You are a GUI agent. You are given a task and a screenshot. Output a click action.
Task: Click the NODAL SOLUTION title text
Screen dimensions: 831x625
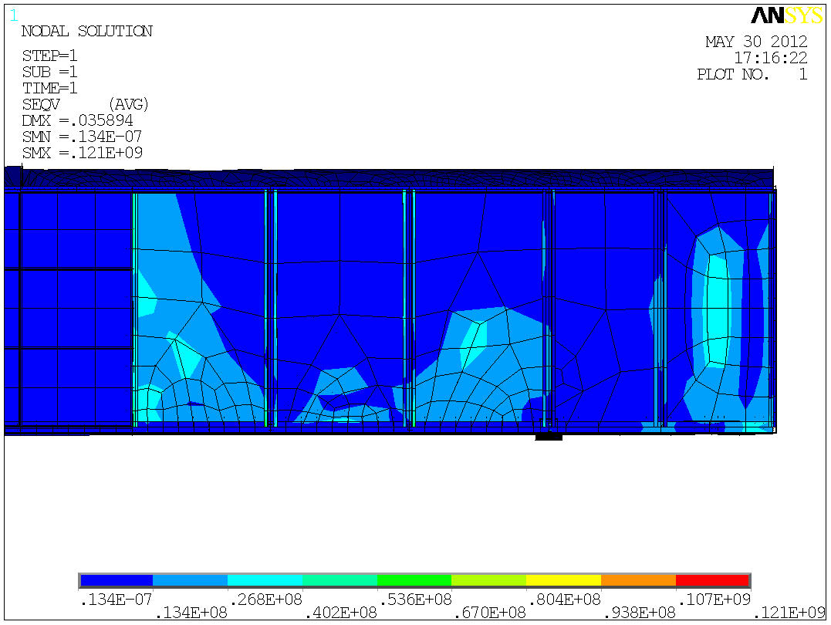coord(87,32)
